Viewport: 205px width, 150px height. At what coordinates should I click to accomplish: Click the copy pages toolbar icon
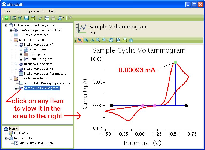(x=47, y=18)
